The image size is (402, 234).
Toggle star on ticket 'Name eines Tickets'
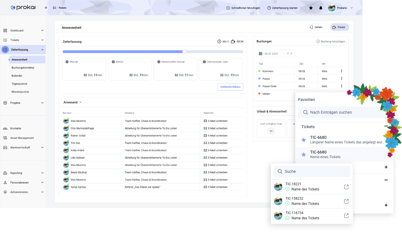tap(304, 155)
